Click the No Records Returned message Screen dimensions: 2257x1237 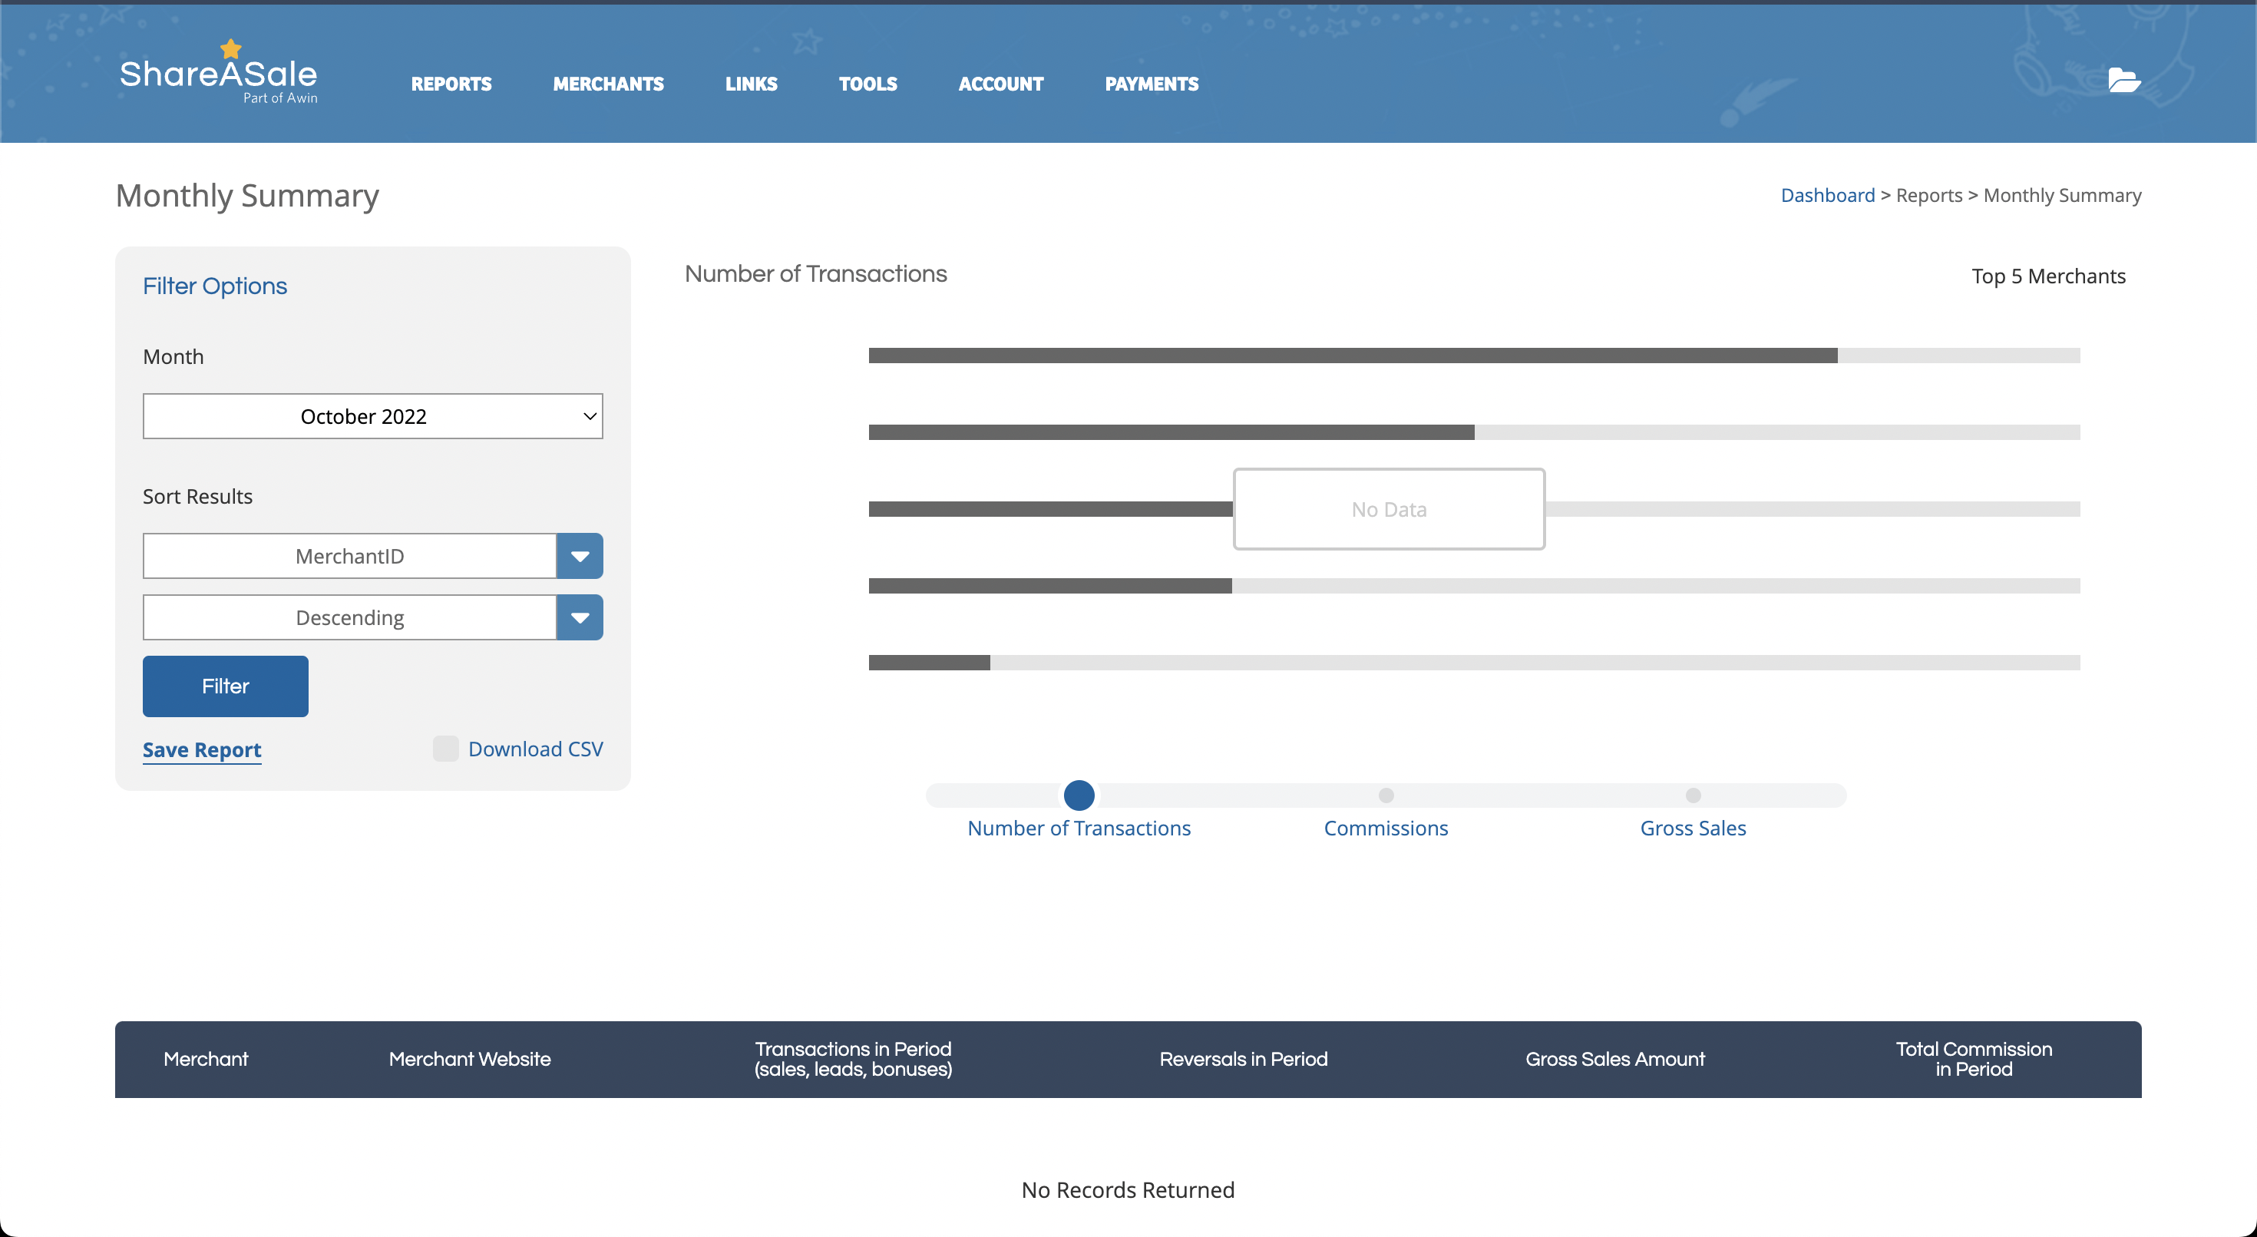tap(1128, 1189)
